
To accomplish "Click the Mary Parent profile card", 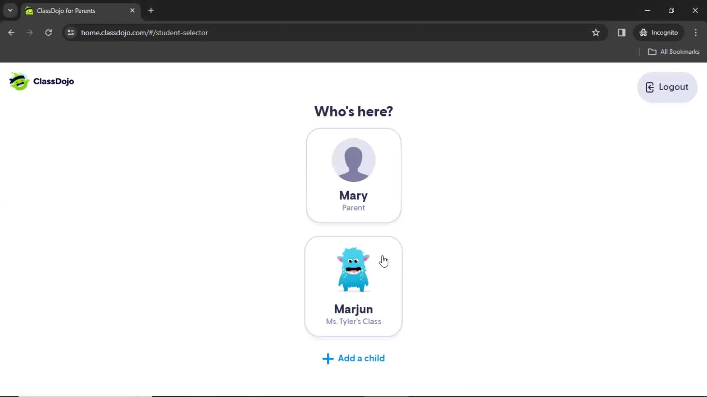I will [x=353, y=175].
